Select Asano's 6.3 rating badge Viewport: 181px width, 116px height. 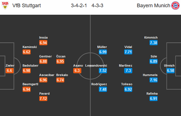(x=78, y=70)
